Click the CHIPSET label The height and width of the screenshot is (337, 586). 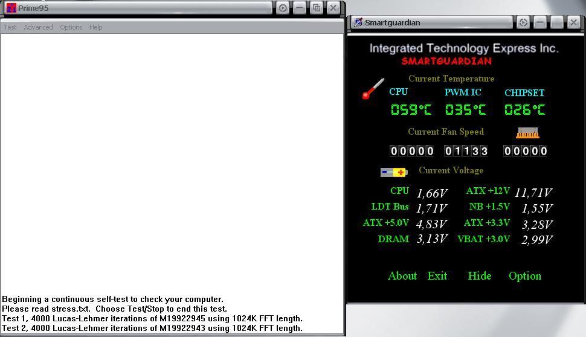coord(524,92)
